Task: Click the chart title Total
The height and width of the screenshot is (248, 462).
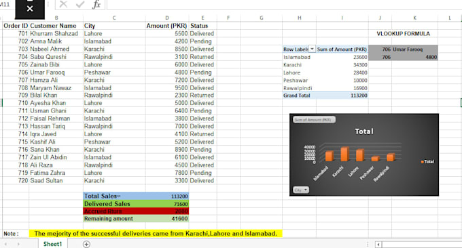Action: [x=364, y=131]
